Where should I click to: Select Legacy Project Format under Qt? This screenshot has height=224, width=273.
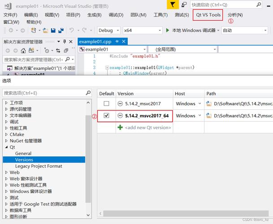39,166
